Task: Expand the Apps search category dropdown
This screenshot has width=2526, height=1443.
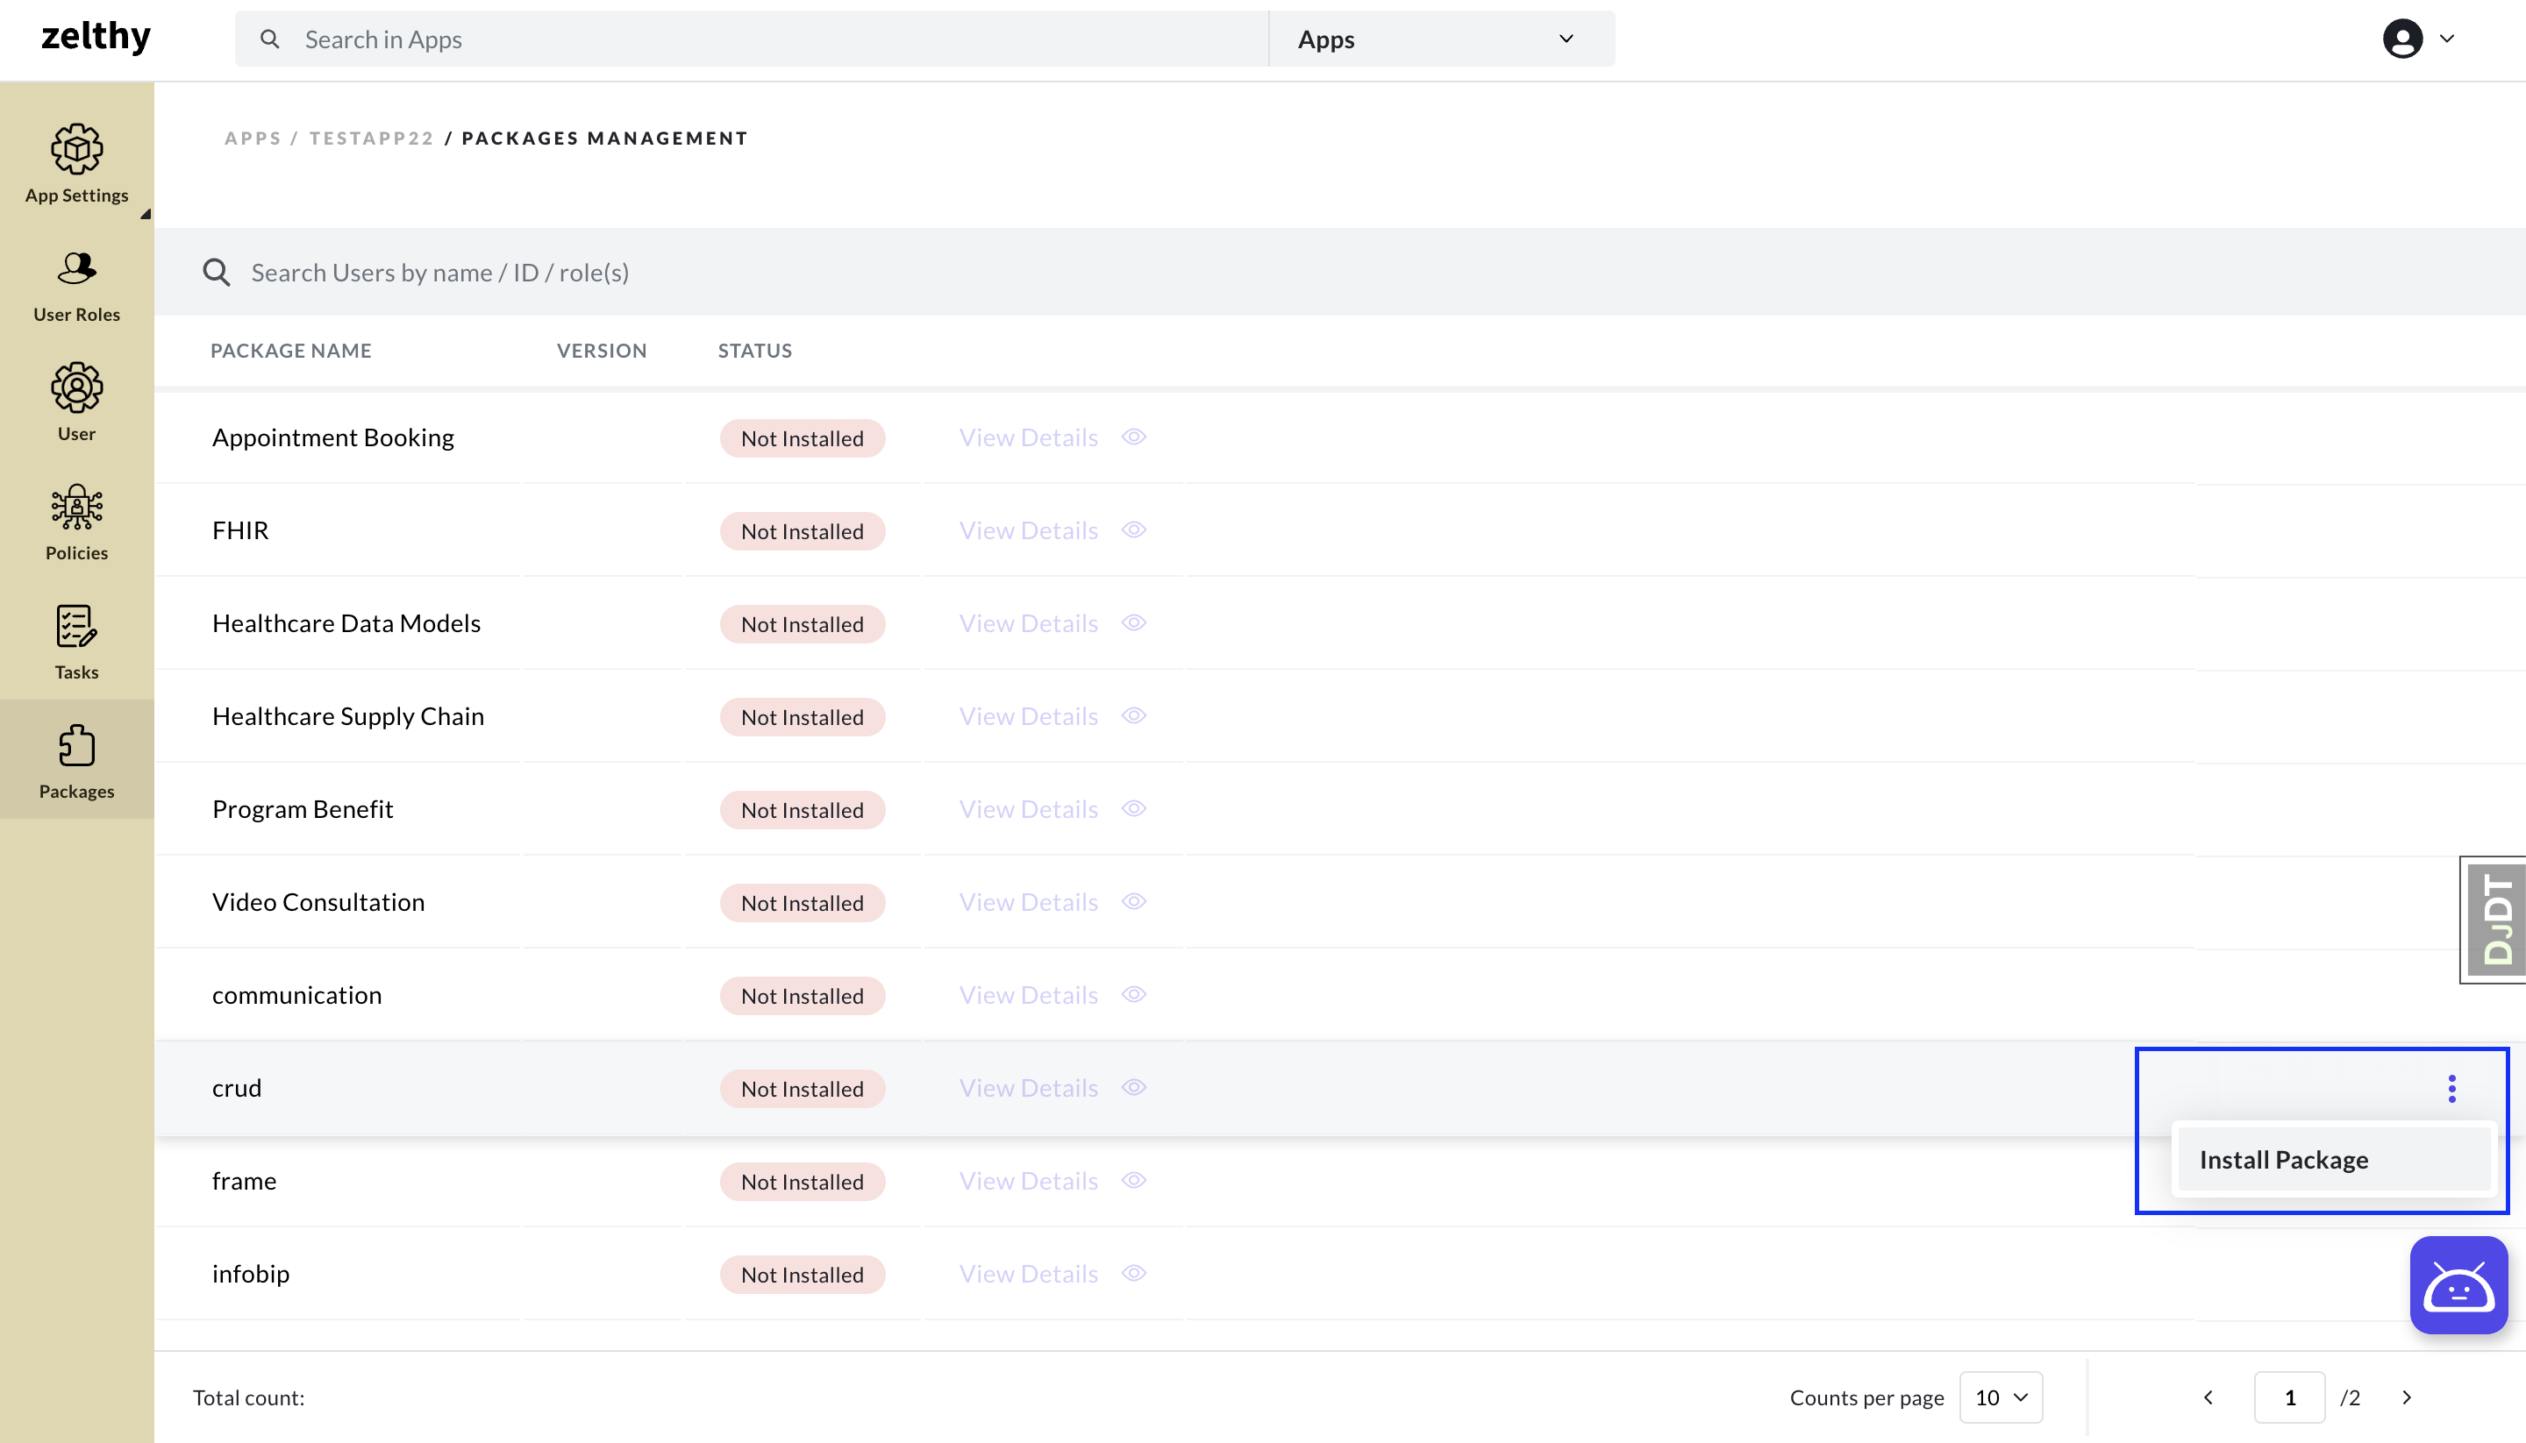Action: (x=1438, y=39)
